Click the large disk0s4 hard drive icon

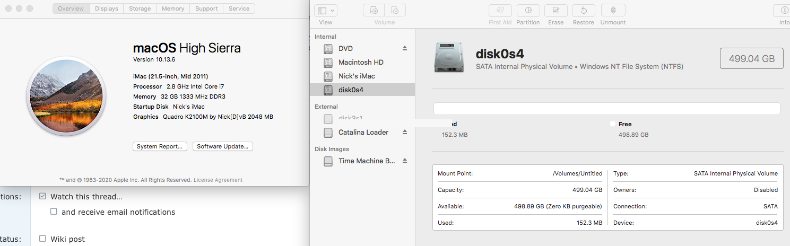[450, 57]
